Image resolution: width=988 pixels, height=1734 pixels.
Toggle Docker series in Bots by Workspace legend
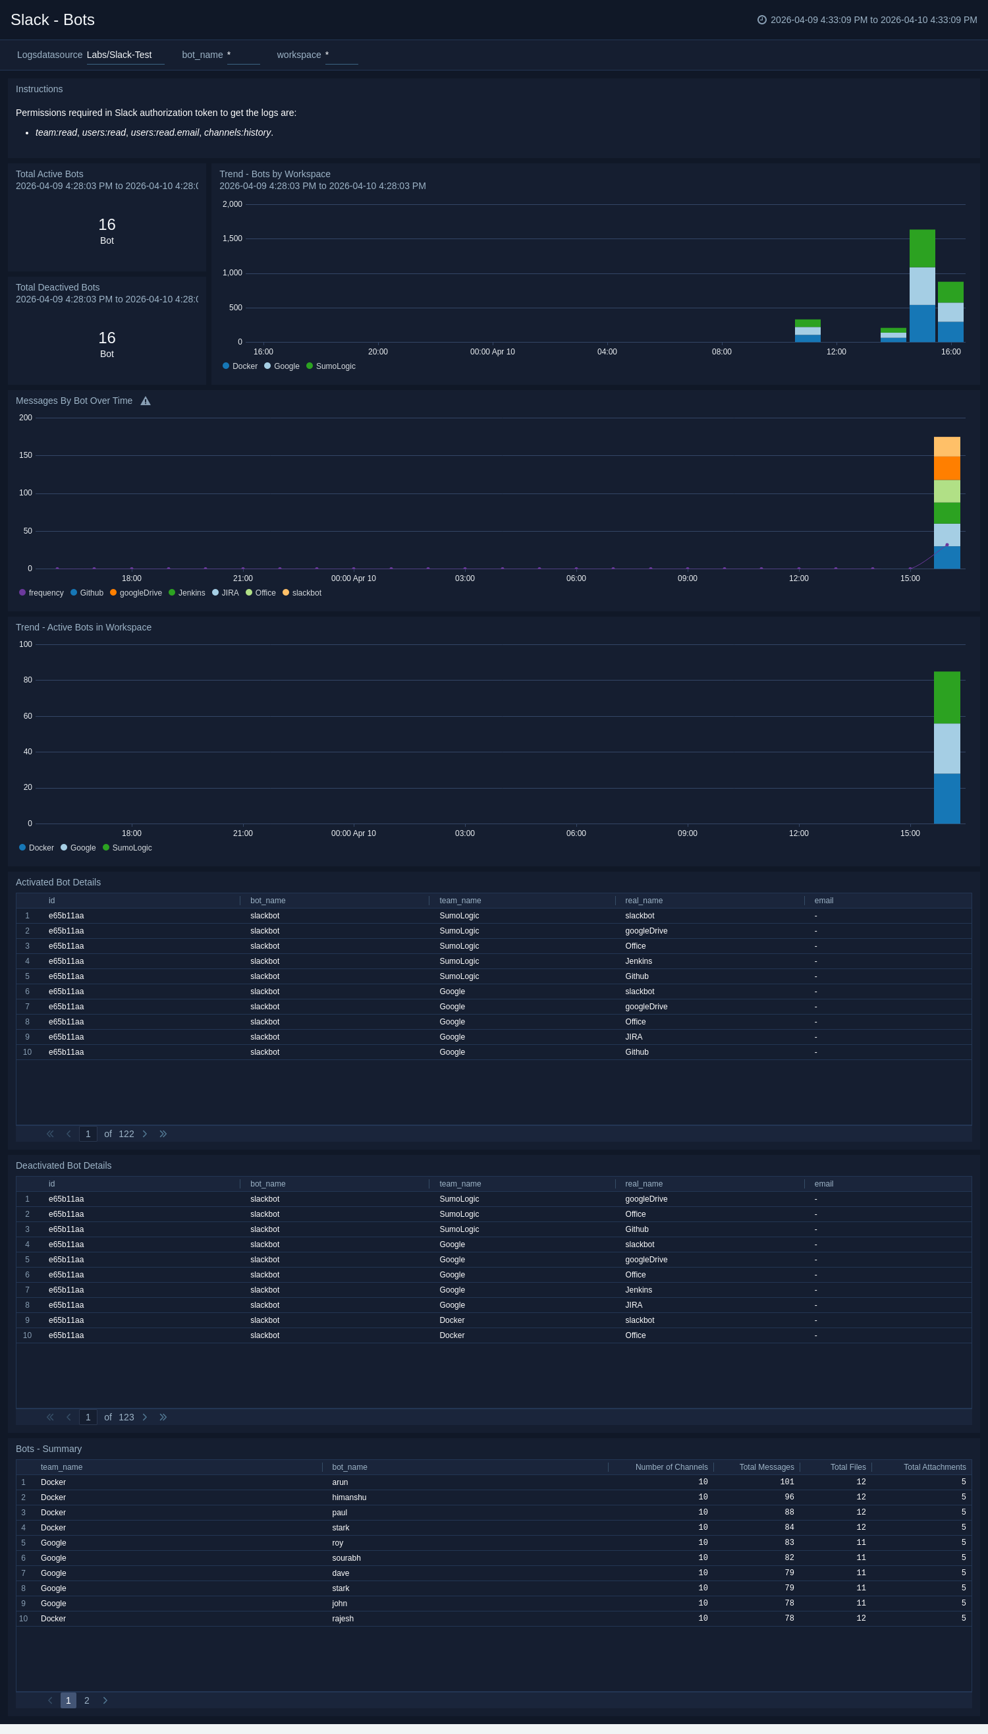tap(240, 366)
